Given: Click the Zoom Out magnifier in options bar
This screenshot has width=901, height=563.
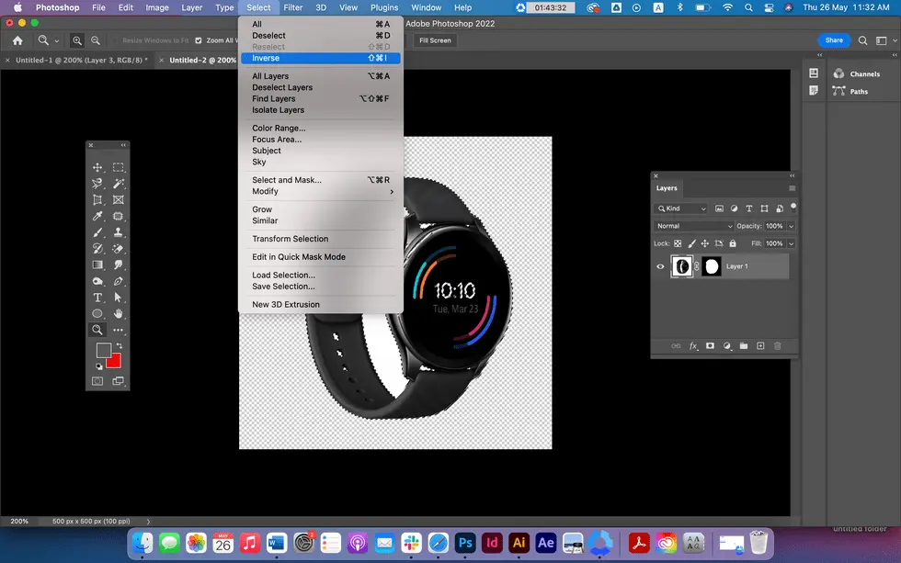Looking at the screenshot, I should tap(96, 40).
